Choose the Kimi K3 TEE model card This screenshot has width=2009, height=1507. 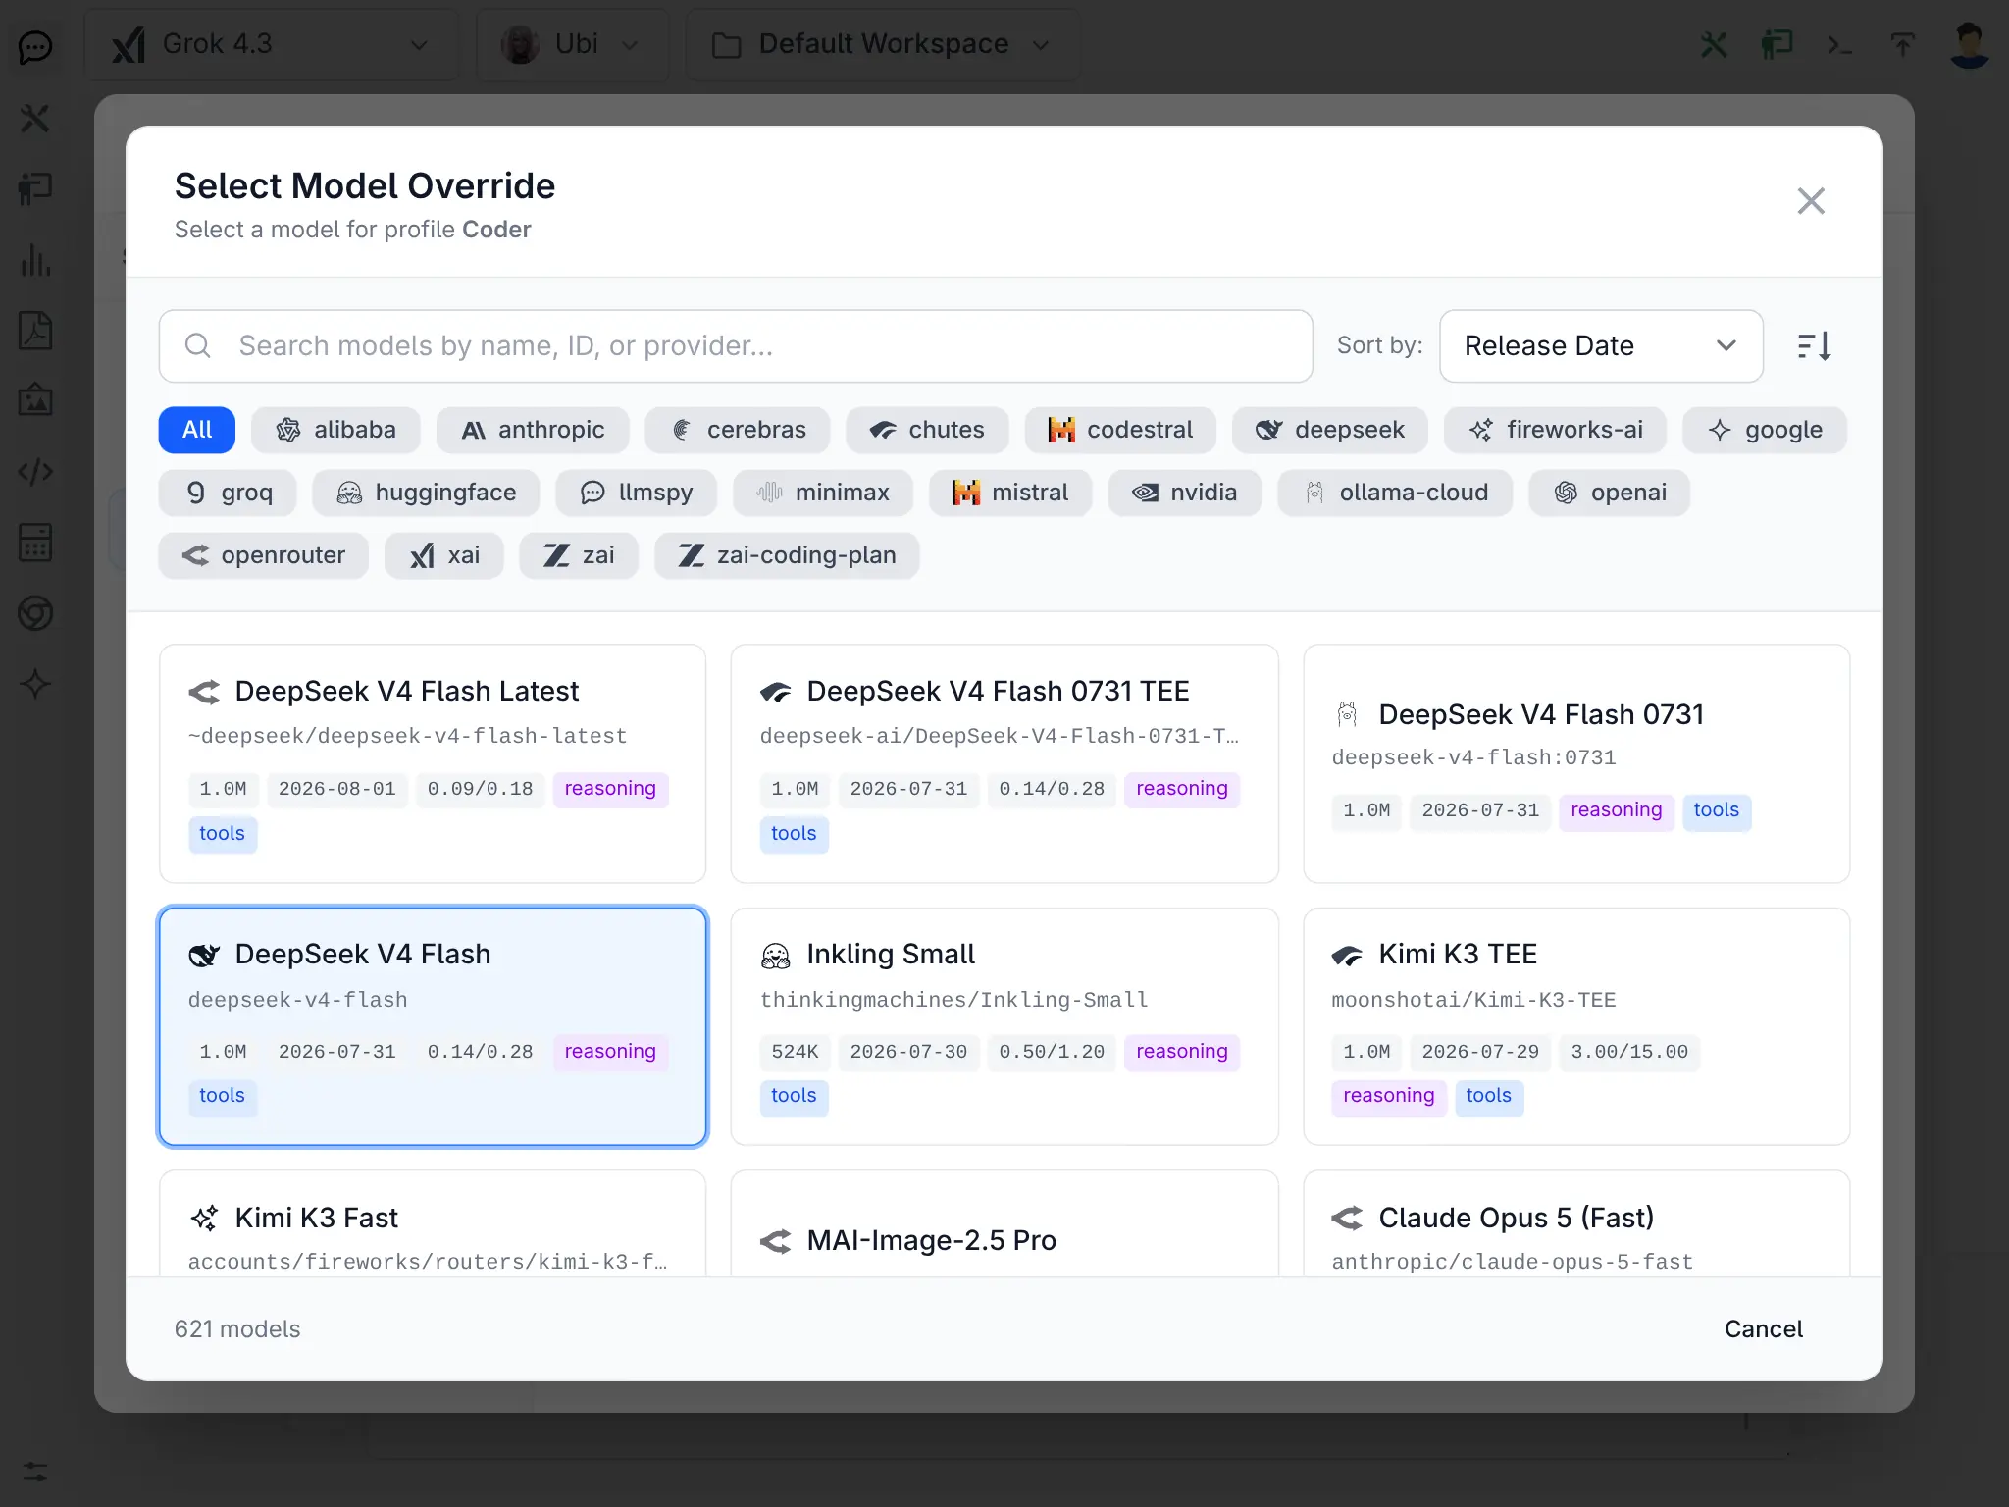(x=1576, y=1026)
